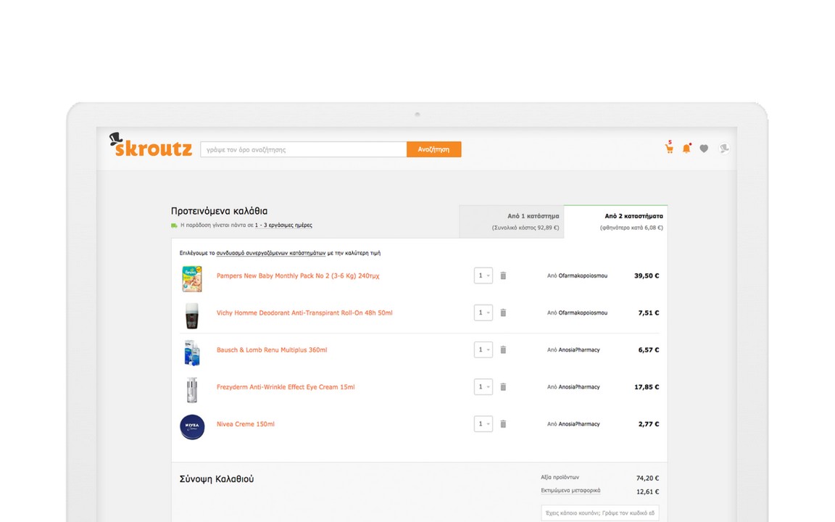The height and width of the screenshot is (522, 835).
Task: Open συνδυασμό συνεργαζόμενων καταστημάτων link
Action: [x=270, y=253]
